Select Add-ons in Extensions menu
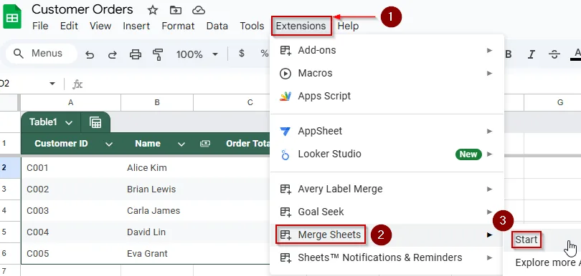This screenshot has height=276, width=581. 387,50
